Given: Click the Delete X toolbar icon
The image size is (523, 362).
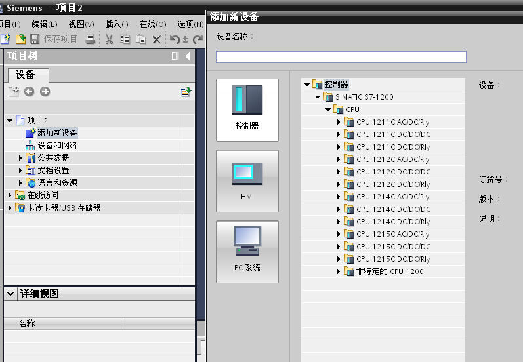Looking at the screenshot, I should pos(156,39).
